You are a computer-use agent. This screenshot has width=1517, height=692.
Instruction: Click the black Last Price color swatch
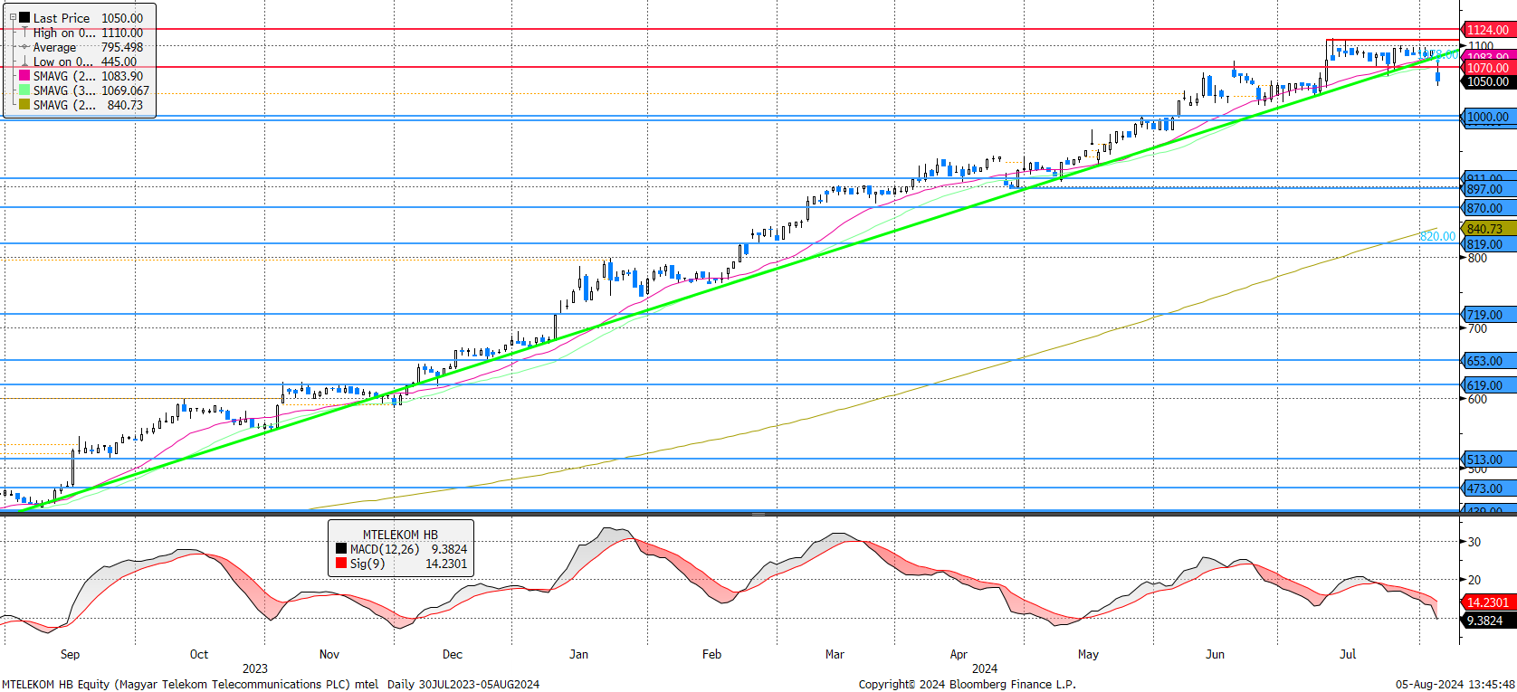click(x=24, y=18)
